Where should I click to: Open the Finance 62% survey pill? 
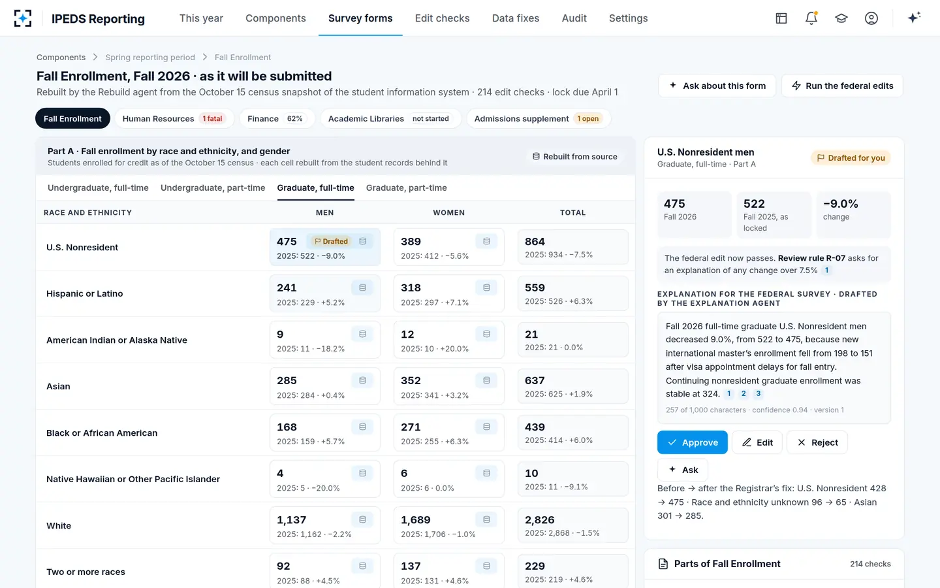[x=275, y=118]
